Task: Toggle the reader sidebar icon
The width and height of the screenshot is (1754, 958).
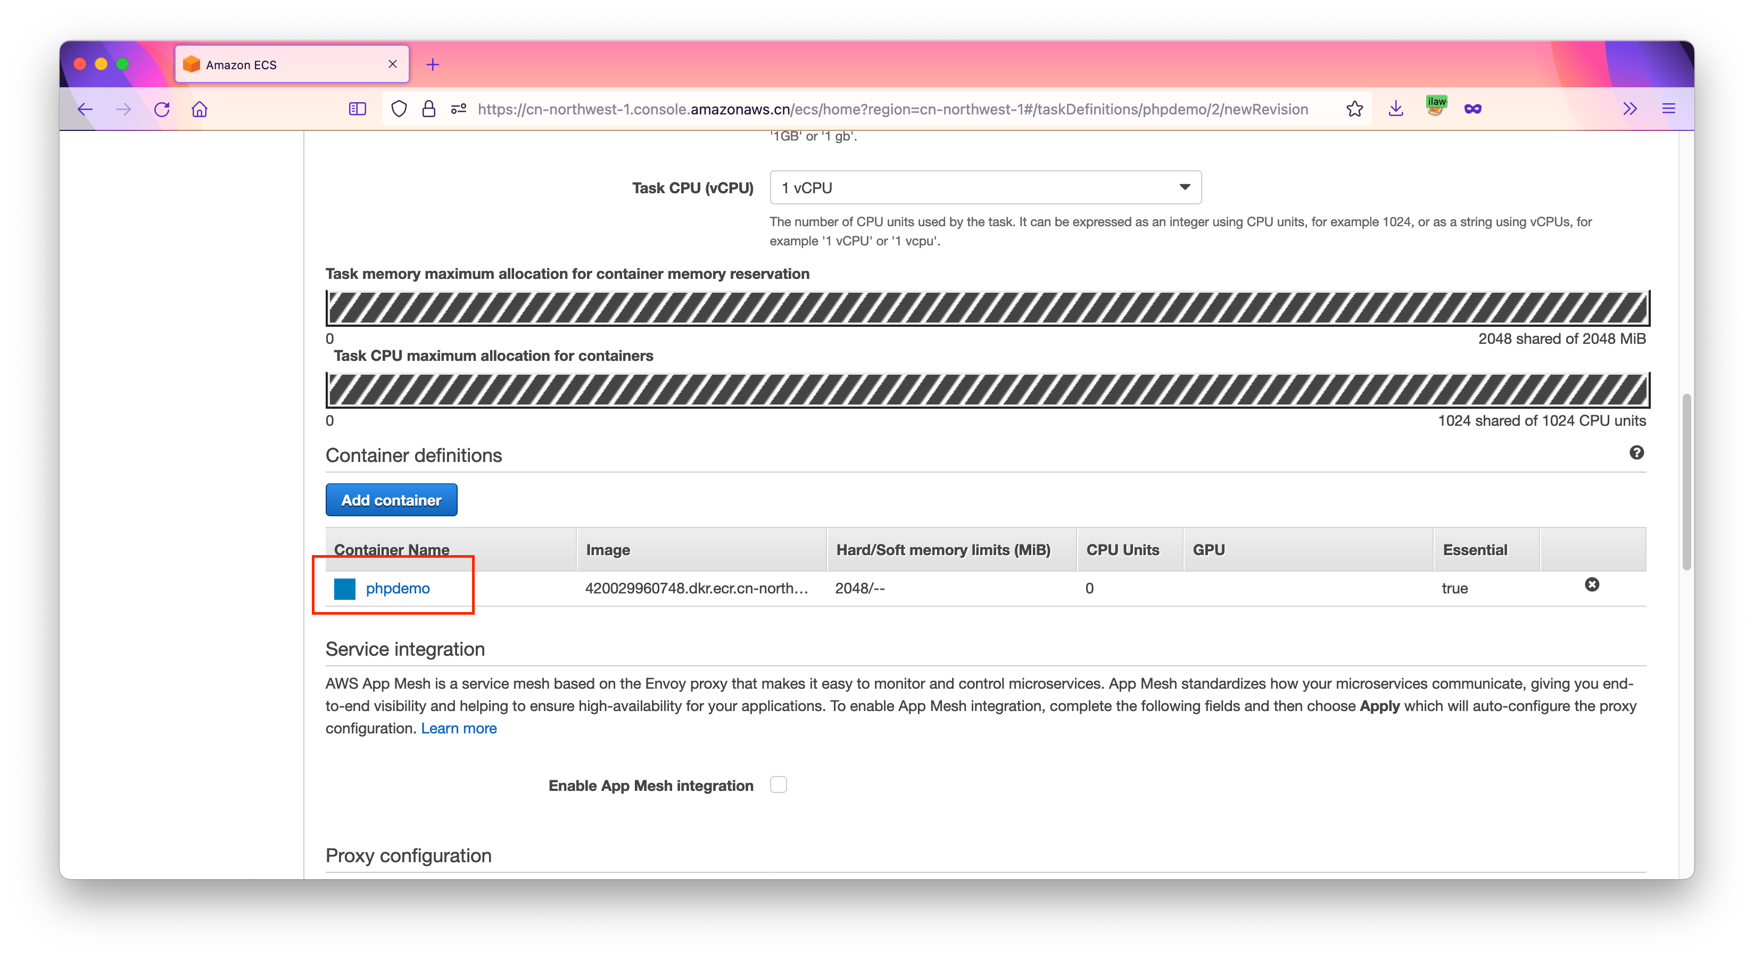Action: 358,109
